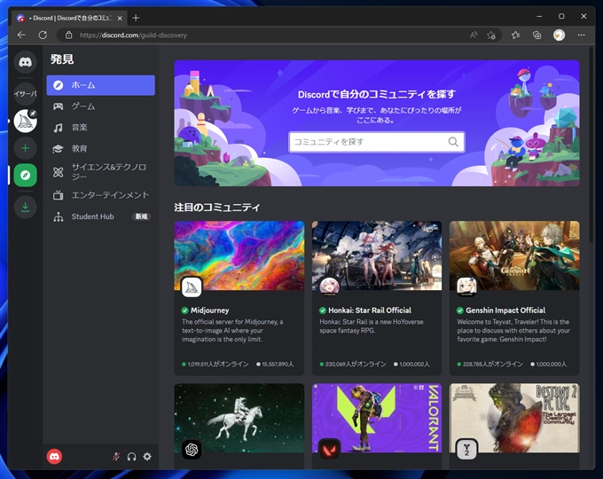Click the search magnifier icon
Image resolution: width=603 pixels, height=479 pixels.
(453, 142)
